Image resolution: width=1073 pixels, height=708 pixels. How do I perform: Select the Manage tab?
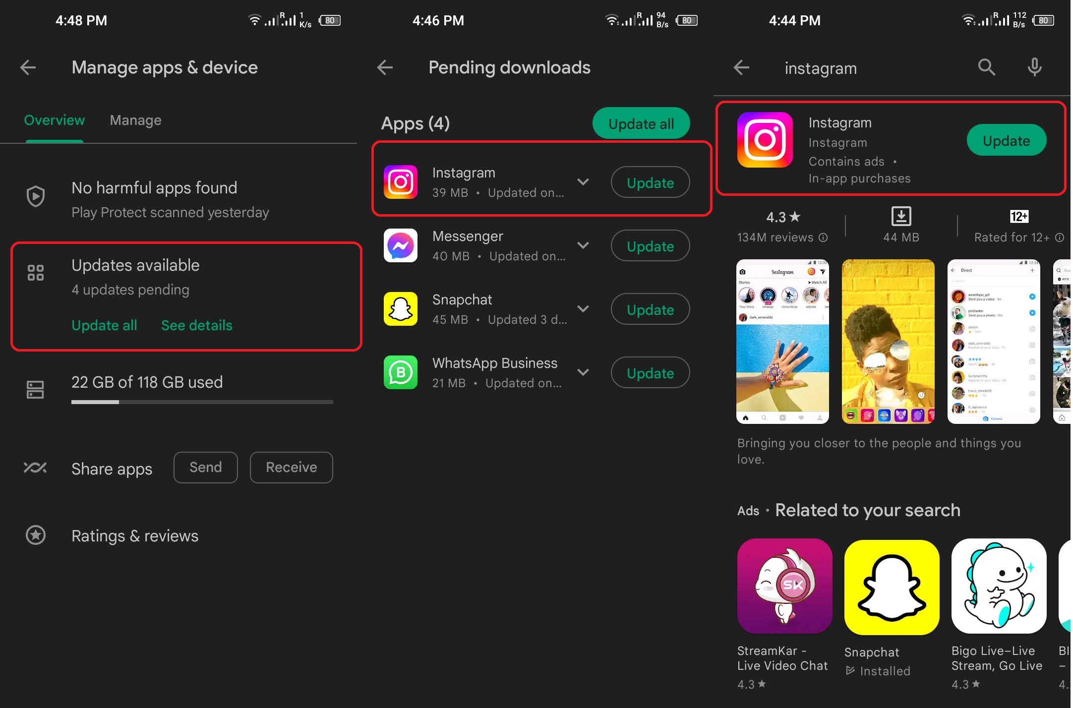pyautogui.click(x=136, y=120)
